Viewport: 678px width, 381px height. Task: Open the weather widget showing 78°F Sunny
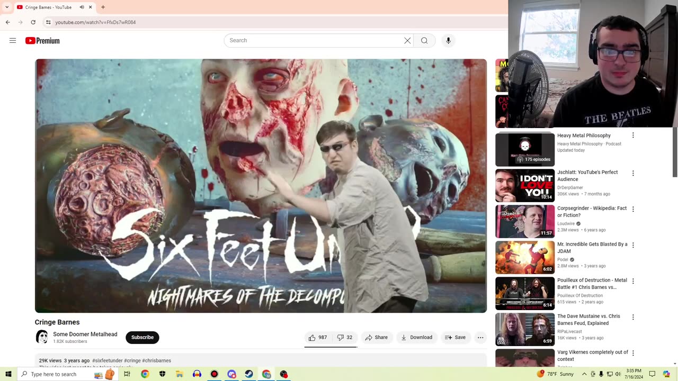click(555, 374)
